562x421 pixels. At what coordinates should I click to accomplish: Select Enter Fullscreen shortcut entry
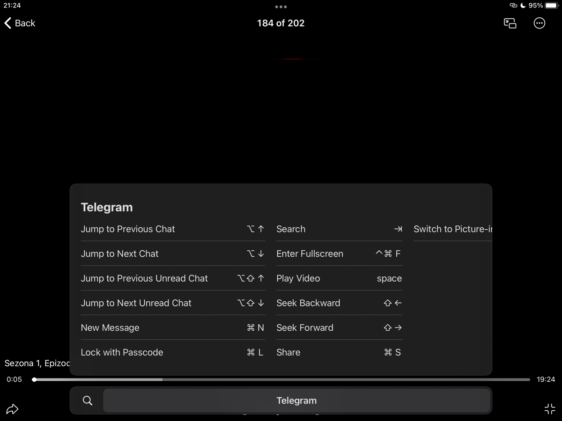[x=339, y=254]
